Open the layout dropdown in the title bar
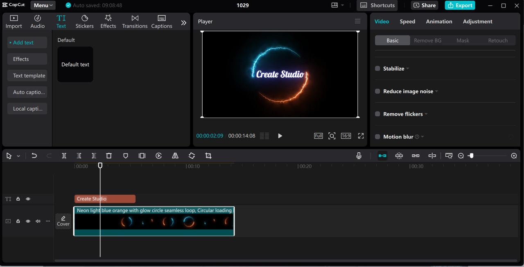This screenshot has height=267, width=524. pyautogui.click(x=337, y=5)
